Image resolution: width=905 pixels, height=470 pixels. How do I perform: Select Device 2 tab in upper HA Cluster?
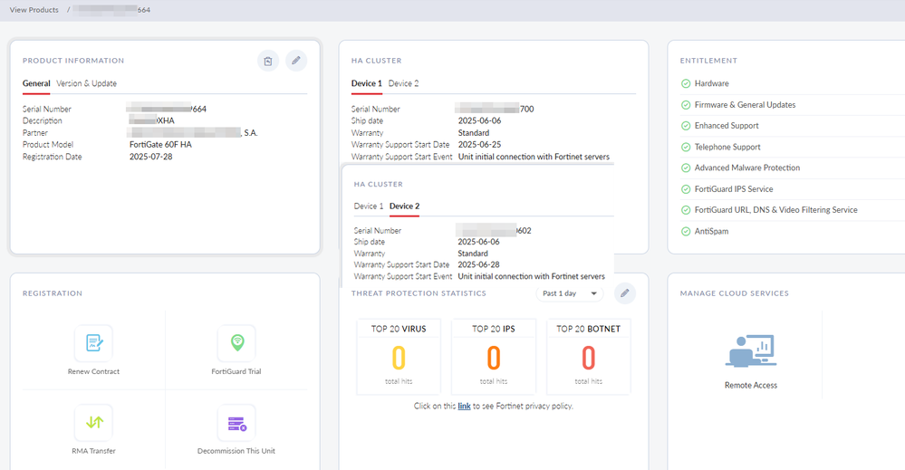coord(403,83)
